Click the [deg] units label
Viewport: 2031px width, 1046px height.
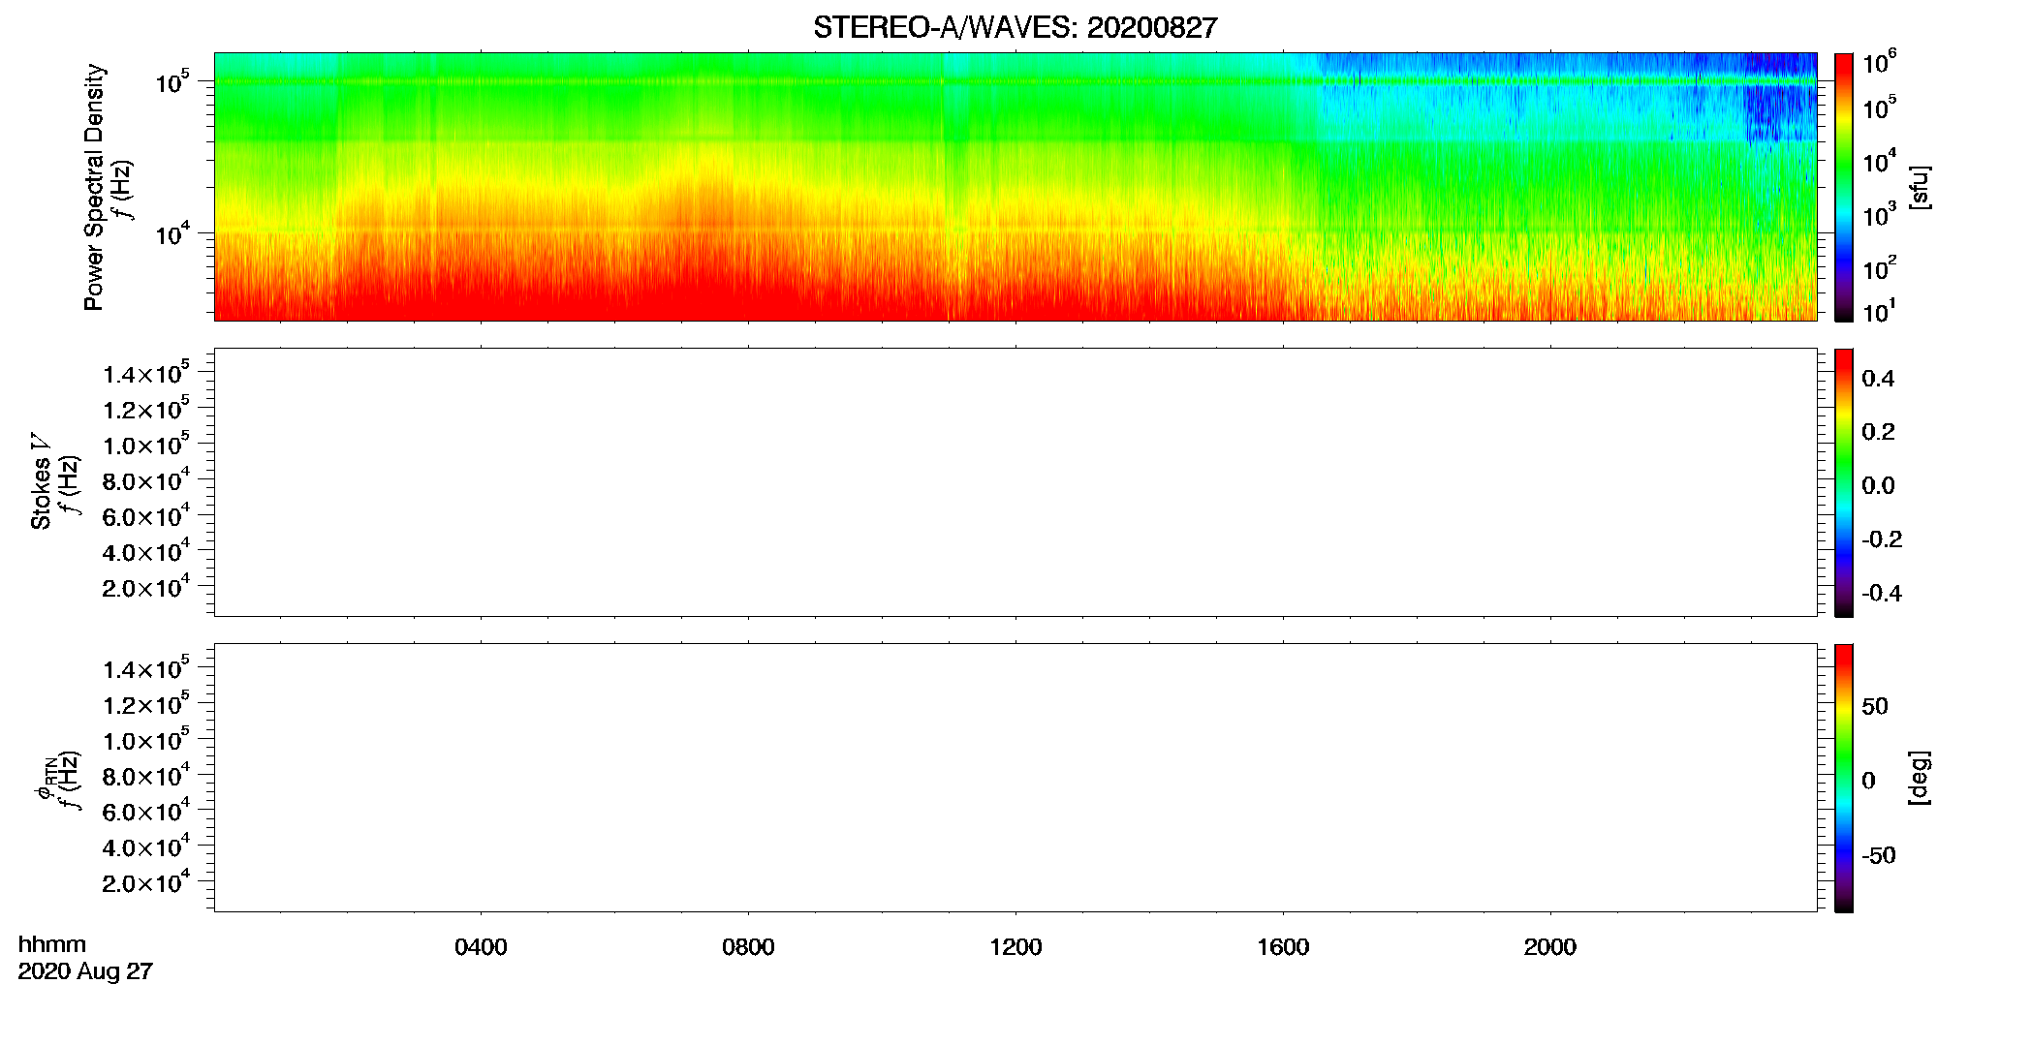click(x=1919, y=778)
